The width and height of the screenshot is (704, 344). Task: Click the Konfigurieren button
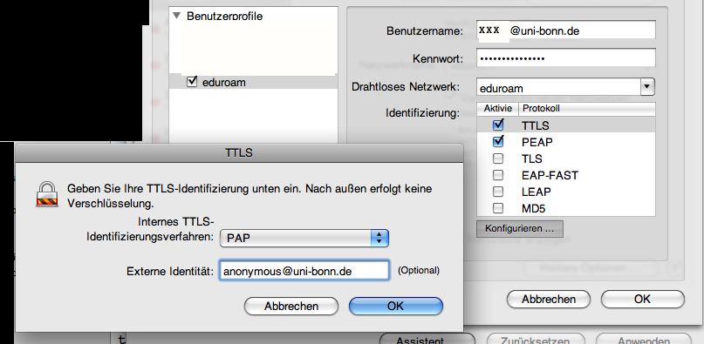(x=519, y=228)
